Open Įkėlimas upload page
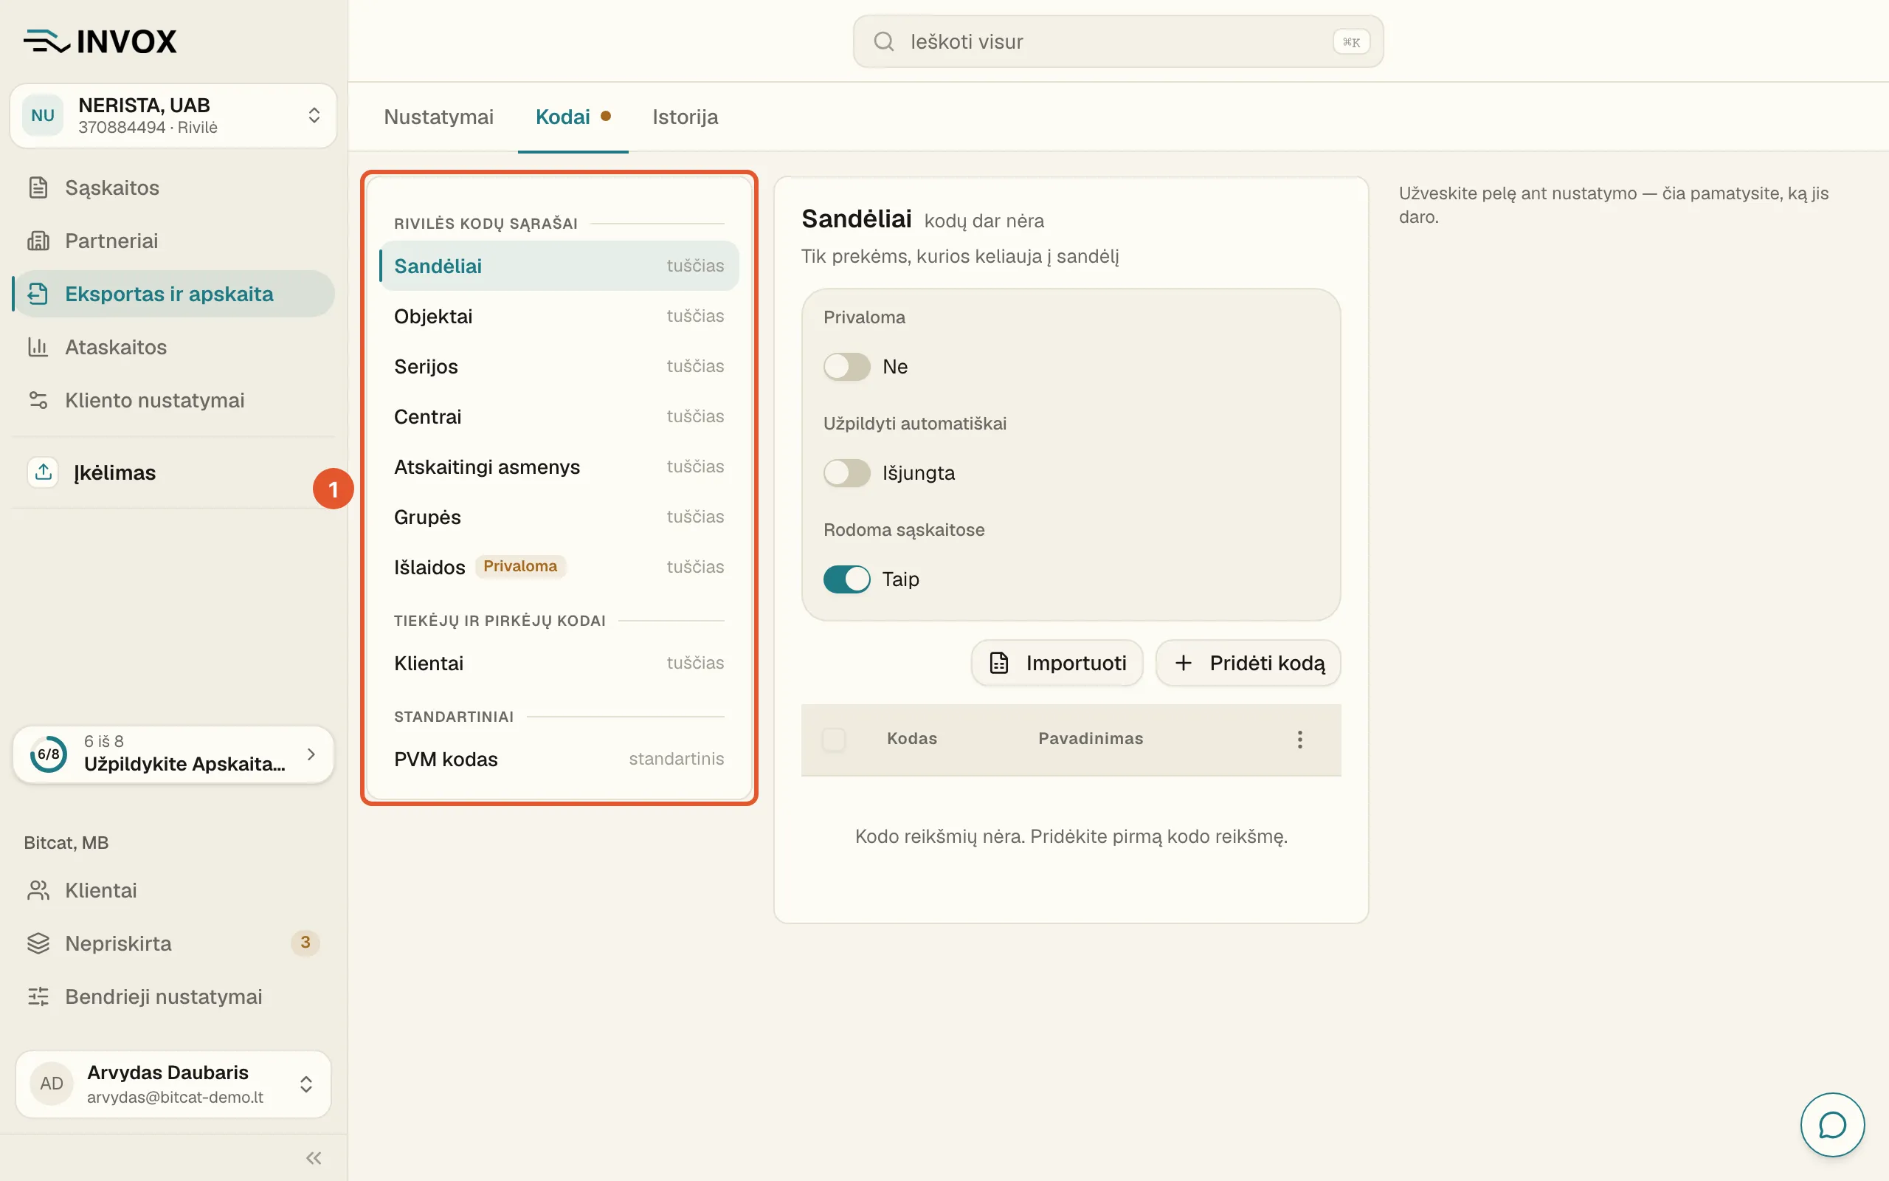This screenshot has width=1889, height=1181. pos(173,472)
